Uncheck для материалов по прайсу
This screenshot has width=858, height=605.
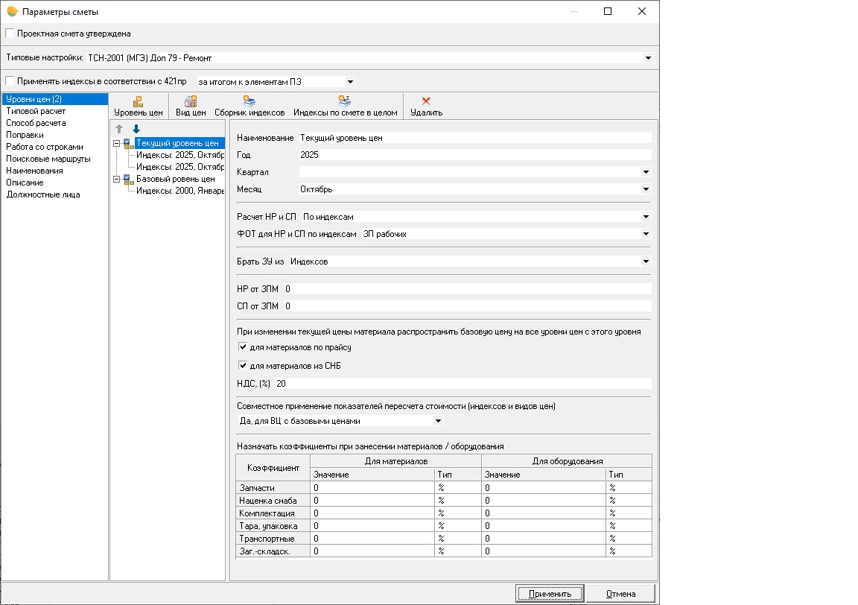tap(243, 347)
